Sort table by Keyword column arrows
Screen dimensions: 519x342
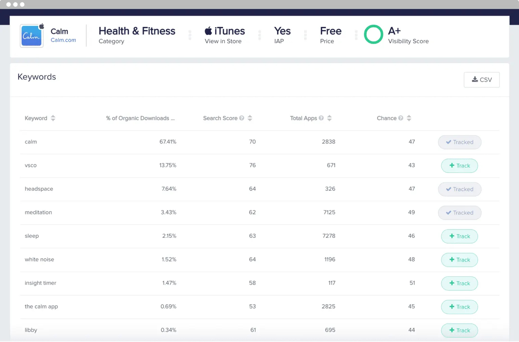[53, 118]
